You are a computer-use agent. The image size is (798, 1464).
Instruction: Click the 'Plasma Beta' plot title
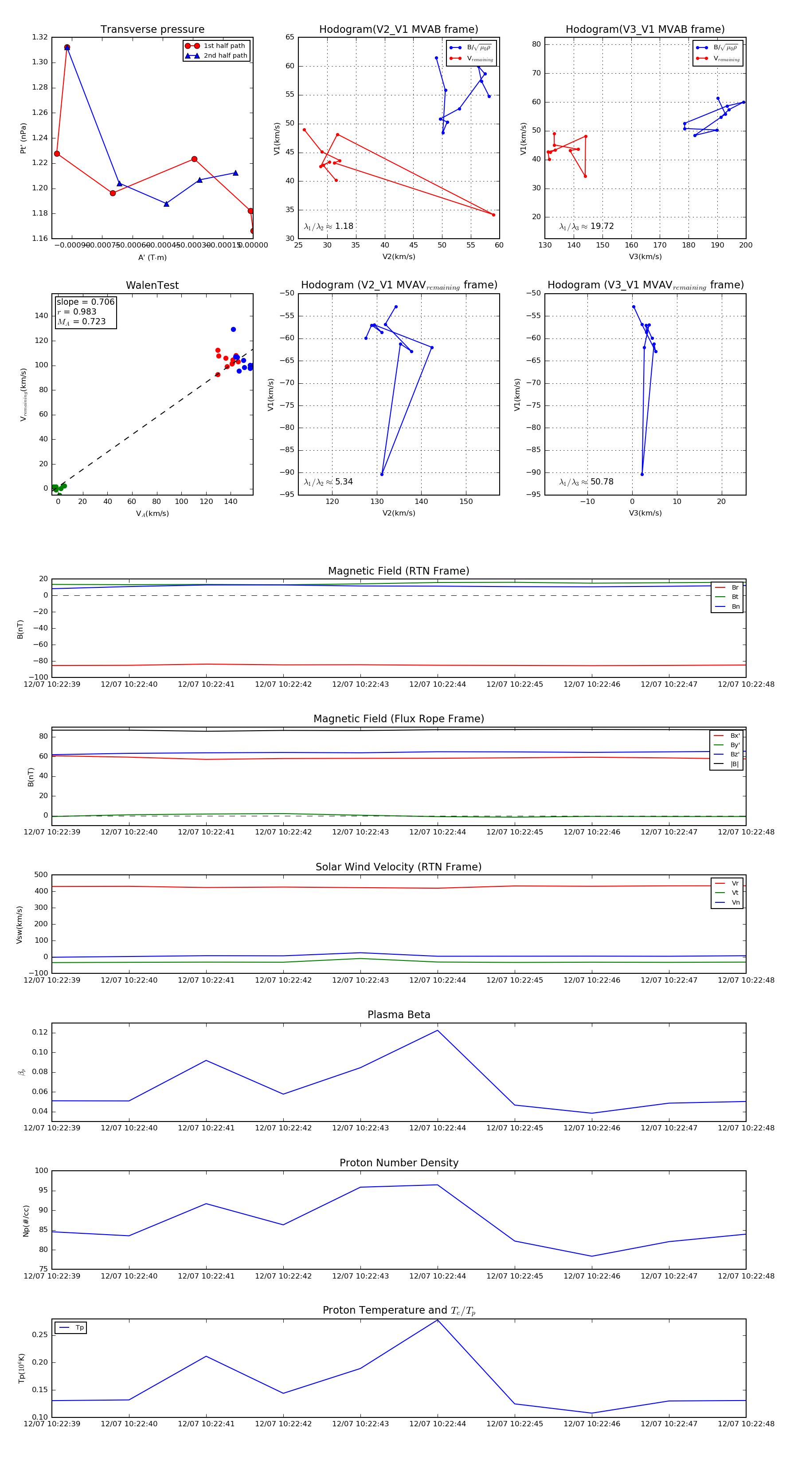click(399, 1015)
